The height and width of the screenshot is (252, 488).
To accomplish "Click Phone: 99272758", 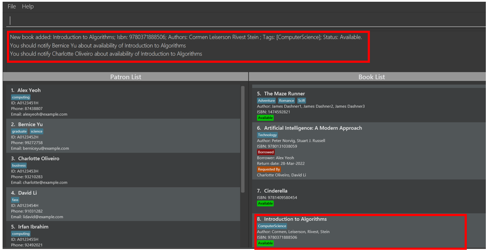I will tap(27, 142).
